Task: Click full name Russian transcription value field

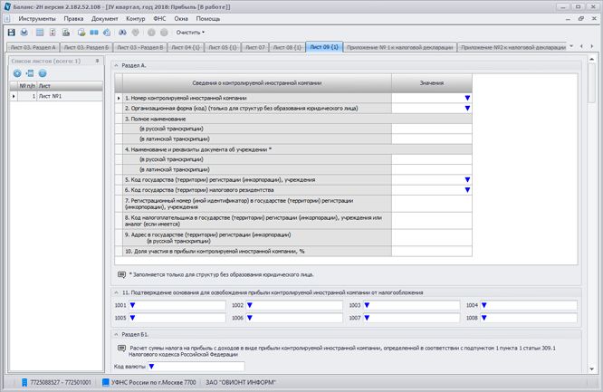Action: [x=432, y=129]
